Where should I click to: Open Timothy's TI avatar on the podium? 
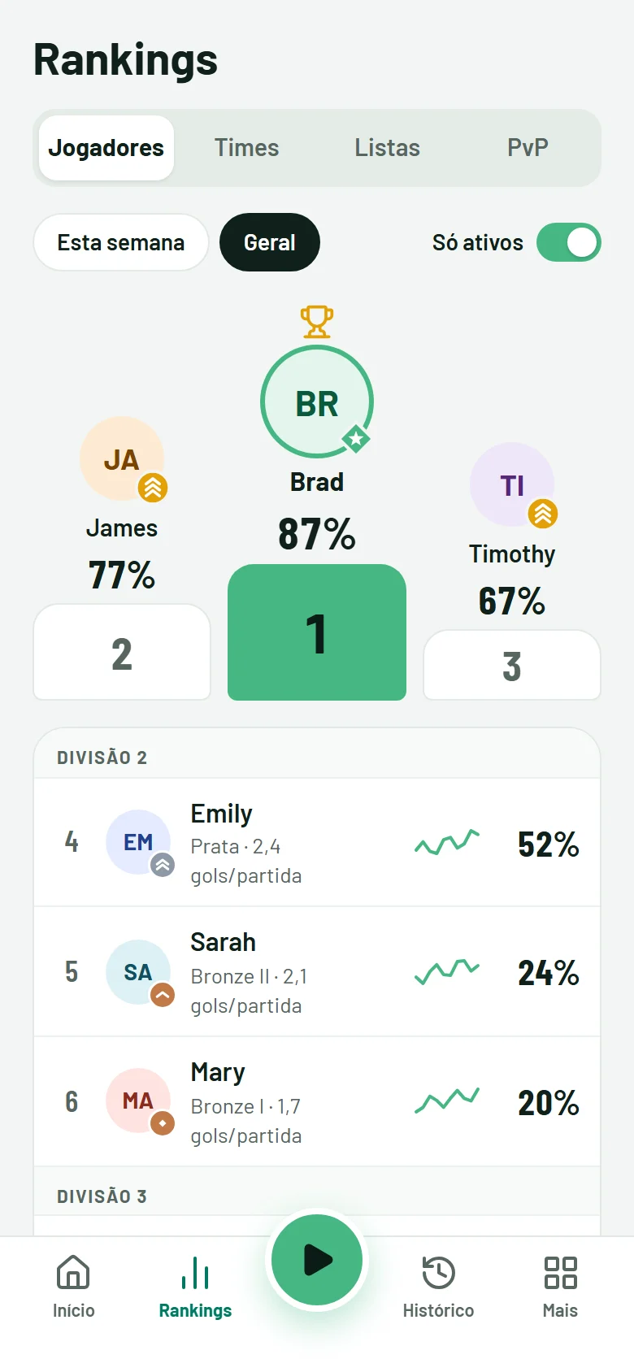coord(512,484)
